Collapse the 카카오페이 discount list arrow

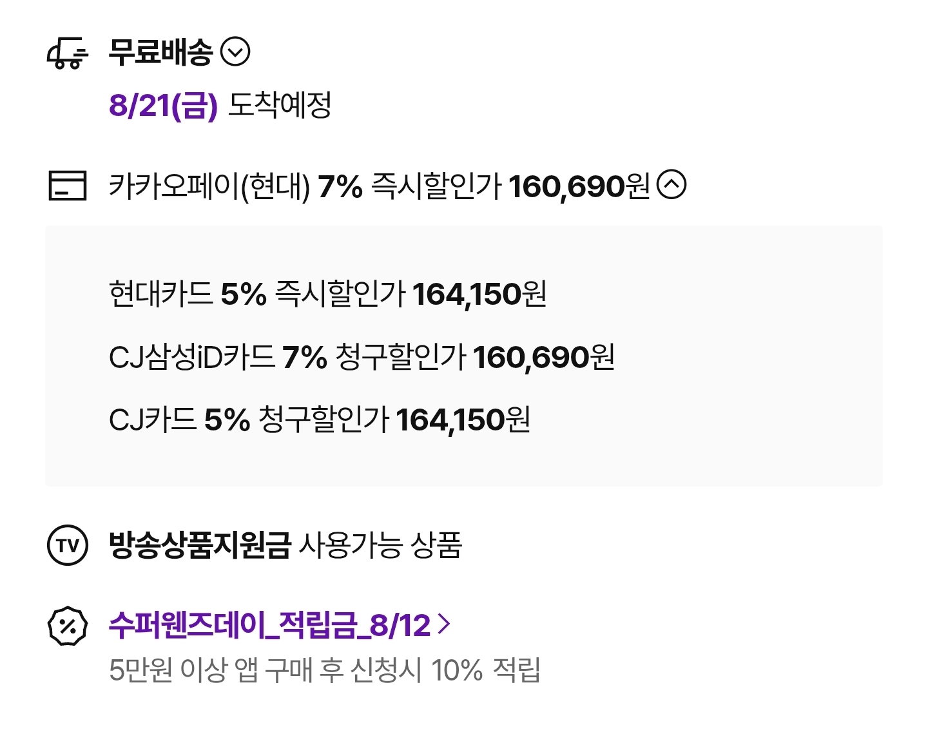[672, 185]
